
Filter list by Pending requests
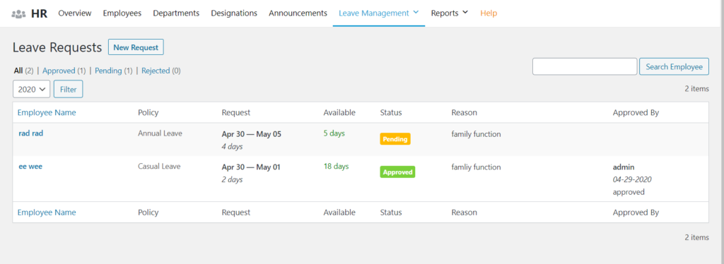pos(108,71)
